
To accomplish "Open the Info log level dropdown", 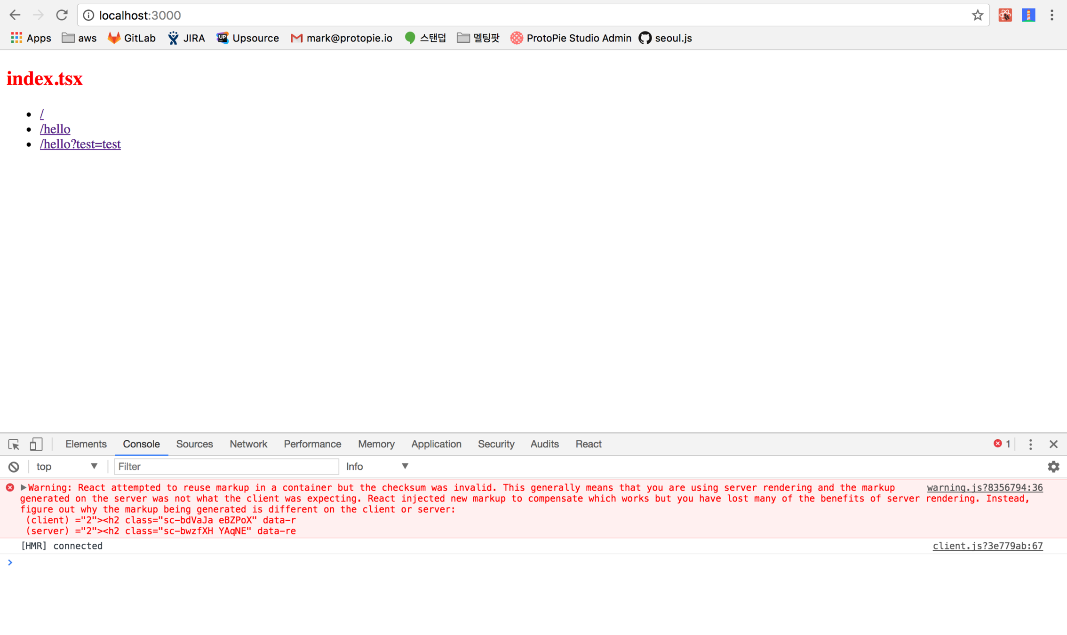I will pyautogui.click(x=377, y=467).
